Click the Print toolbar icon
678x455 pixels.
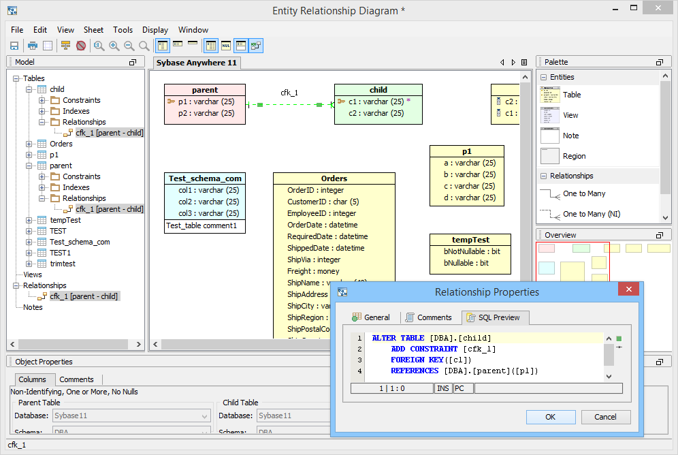33,46
